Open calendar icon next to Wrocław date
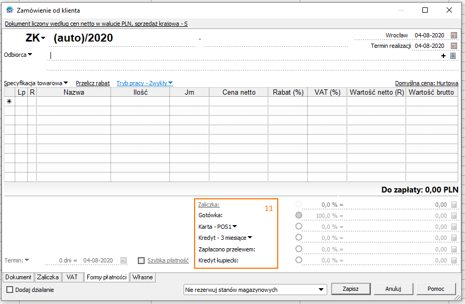 (x=454, y=35)
